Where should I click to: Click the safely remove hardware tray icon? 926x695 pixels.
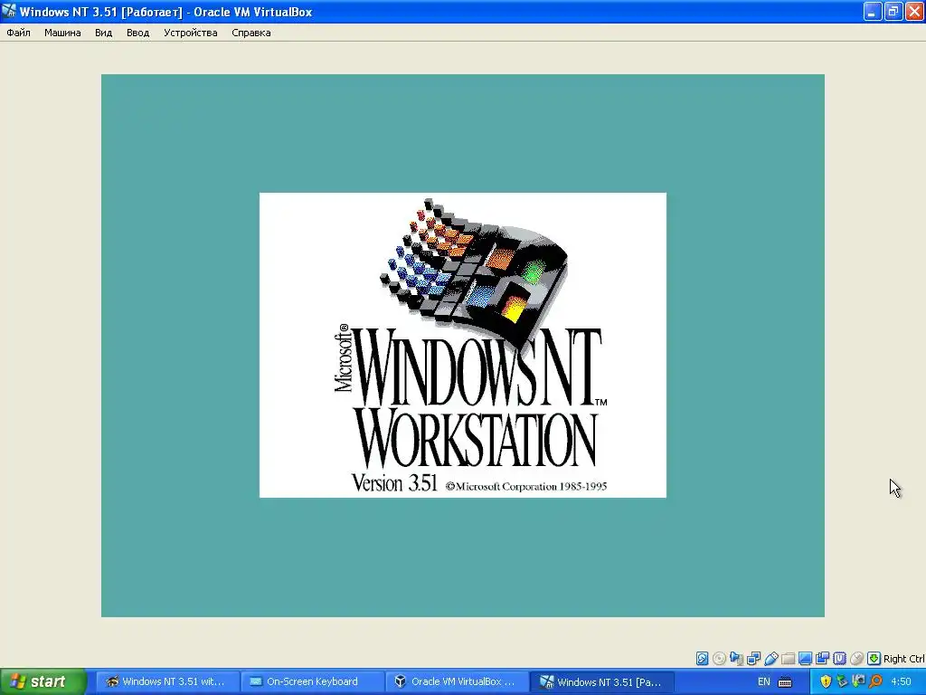pyautogui.click(x=842, y=682)
